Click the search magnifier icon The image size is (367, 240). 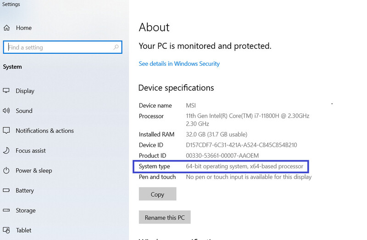pos(116,47)
